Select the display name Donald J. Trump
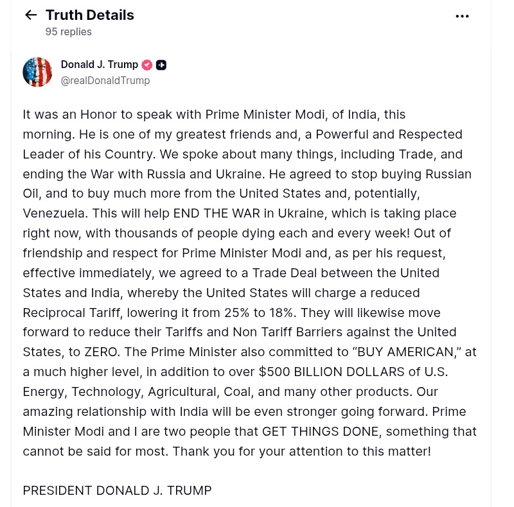 pos(99,64)
